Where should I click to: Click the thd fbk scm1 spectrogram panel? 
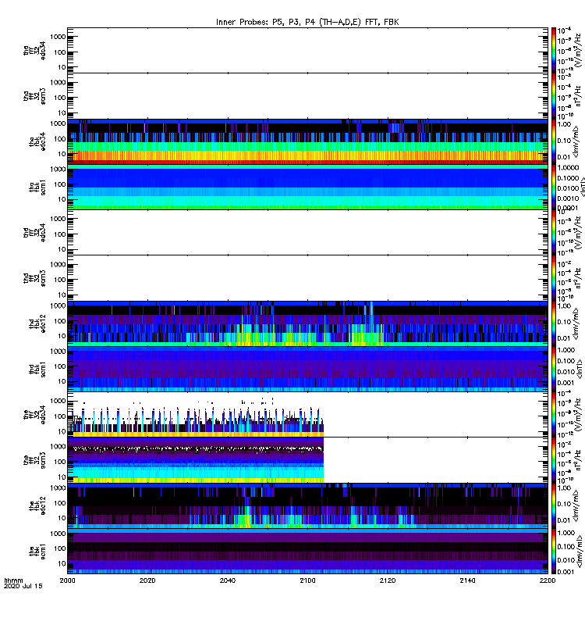click(307, 369)
